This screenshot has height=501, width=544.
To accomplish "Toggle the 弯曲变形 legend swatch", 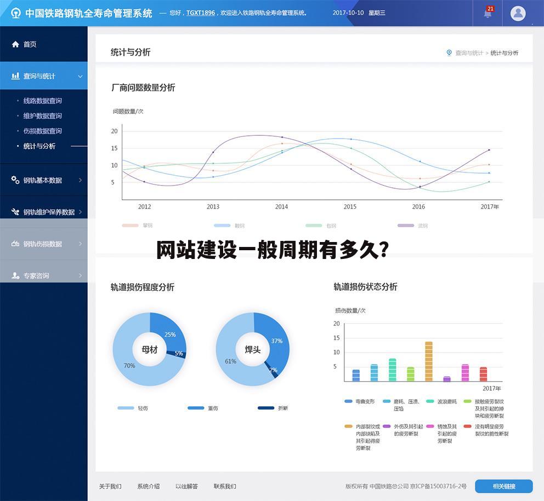I will (x=348, y=401).
